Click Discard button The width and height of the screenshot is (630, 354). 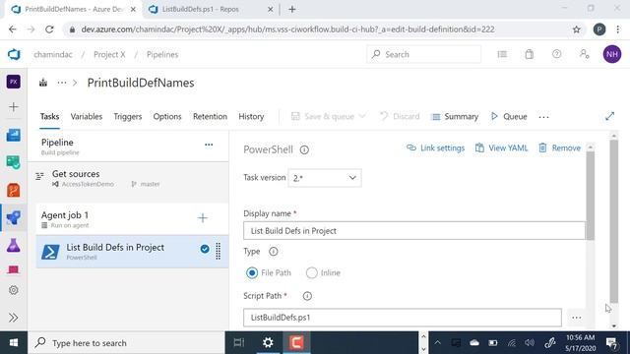tap(400, 116)
